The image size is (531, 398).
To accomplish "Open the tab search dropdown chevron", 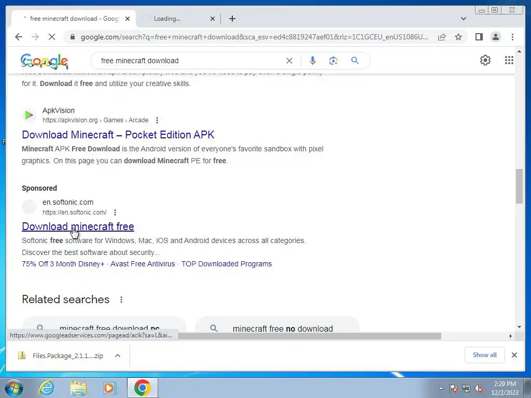I will [x=464, y=19].
